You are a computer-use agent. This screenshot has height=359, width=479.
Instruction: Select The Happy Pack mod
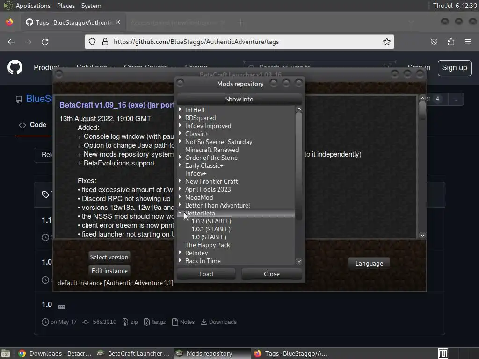point(207,245)
